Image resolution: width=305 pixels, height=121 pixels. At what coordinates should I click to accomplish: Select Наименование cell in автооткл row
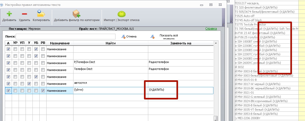tap(60, 84)
